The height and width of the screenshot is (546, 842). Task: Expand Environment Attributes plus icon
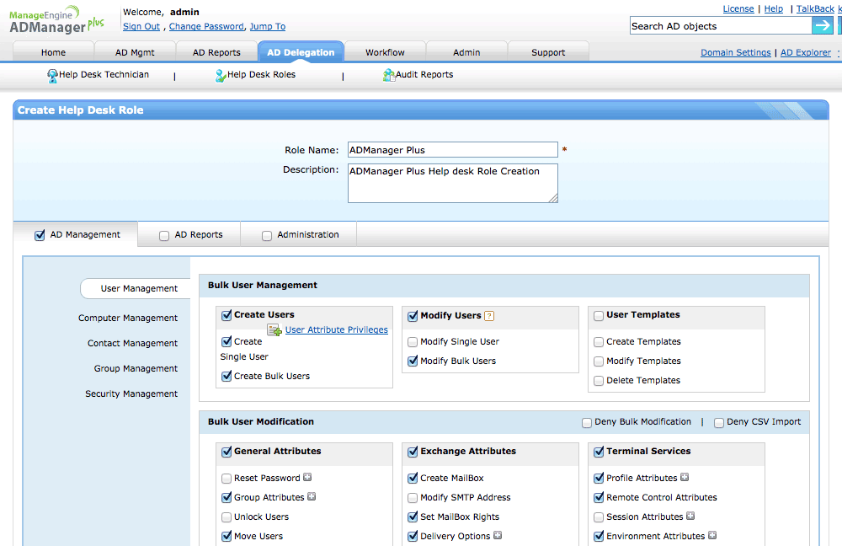[x=712, y=535]
